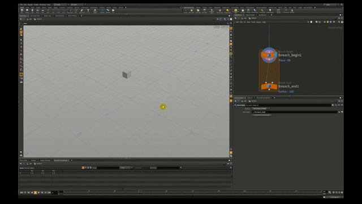Open the Help menu in main menu bar

49,5
